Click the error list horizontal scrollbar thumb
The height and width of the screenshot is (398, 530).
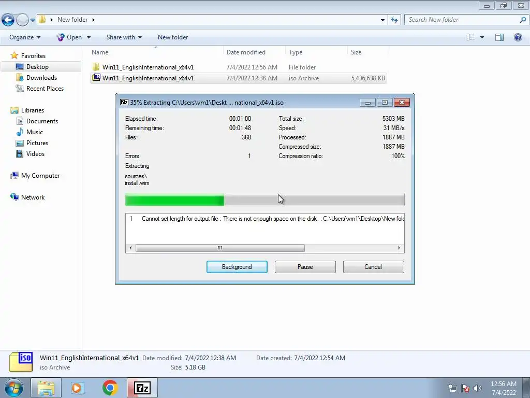220,248
